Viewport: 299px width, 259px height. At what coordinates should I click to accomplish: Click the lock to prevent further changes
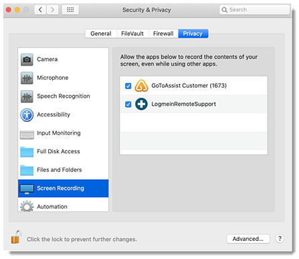[16, 237]
